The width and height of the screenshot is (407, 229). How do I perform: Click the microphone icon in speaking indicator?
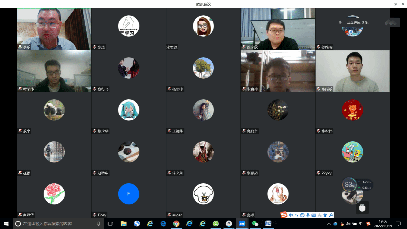click(x=340, y=22)
